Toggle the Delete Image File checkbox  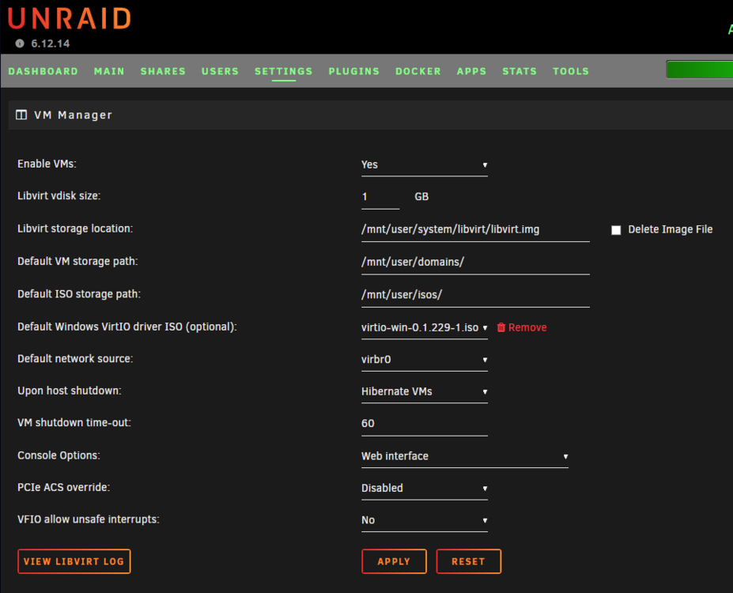coord(616,230)
